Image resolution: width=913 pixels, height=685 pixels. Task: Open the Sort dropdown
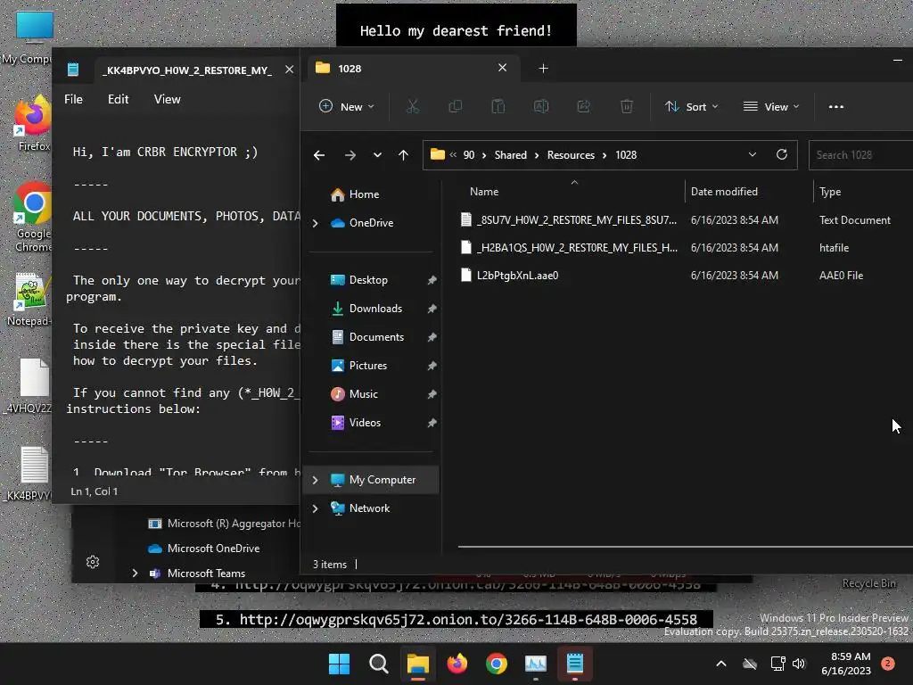tap(692, 107)
